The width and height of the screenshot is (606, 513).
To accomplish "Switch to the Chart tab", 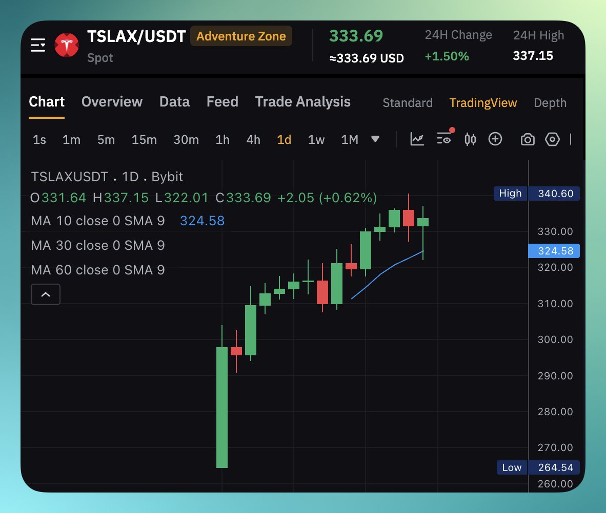I will pos(47,102).
